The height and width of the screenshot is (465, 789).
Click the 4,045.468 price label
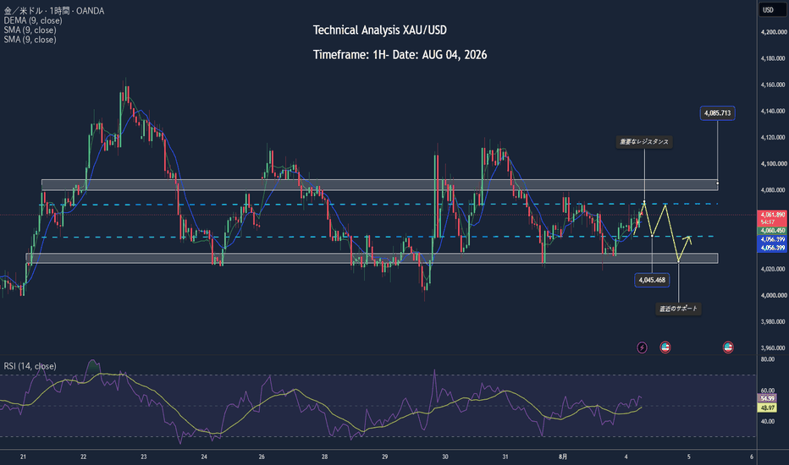pos(652,280)
